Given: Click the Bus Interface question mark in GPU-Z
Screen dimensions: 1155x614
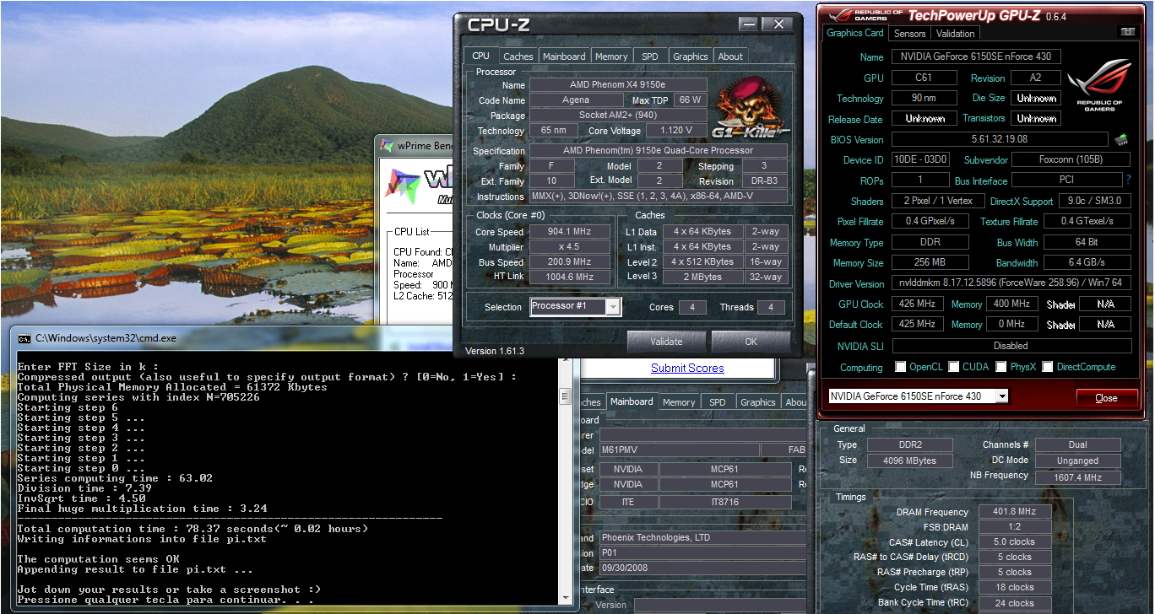Looking at the screenshot, I should [1128, 180].
